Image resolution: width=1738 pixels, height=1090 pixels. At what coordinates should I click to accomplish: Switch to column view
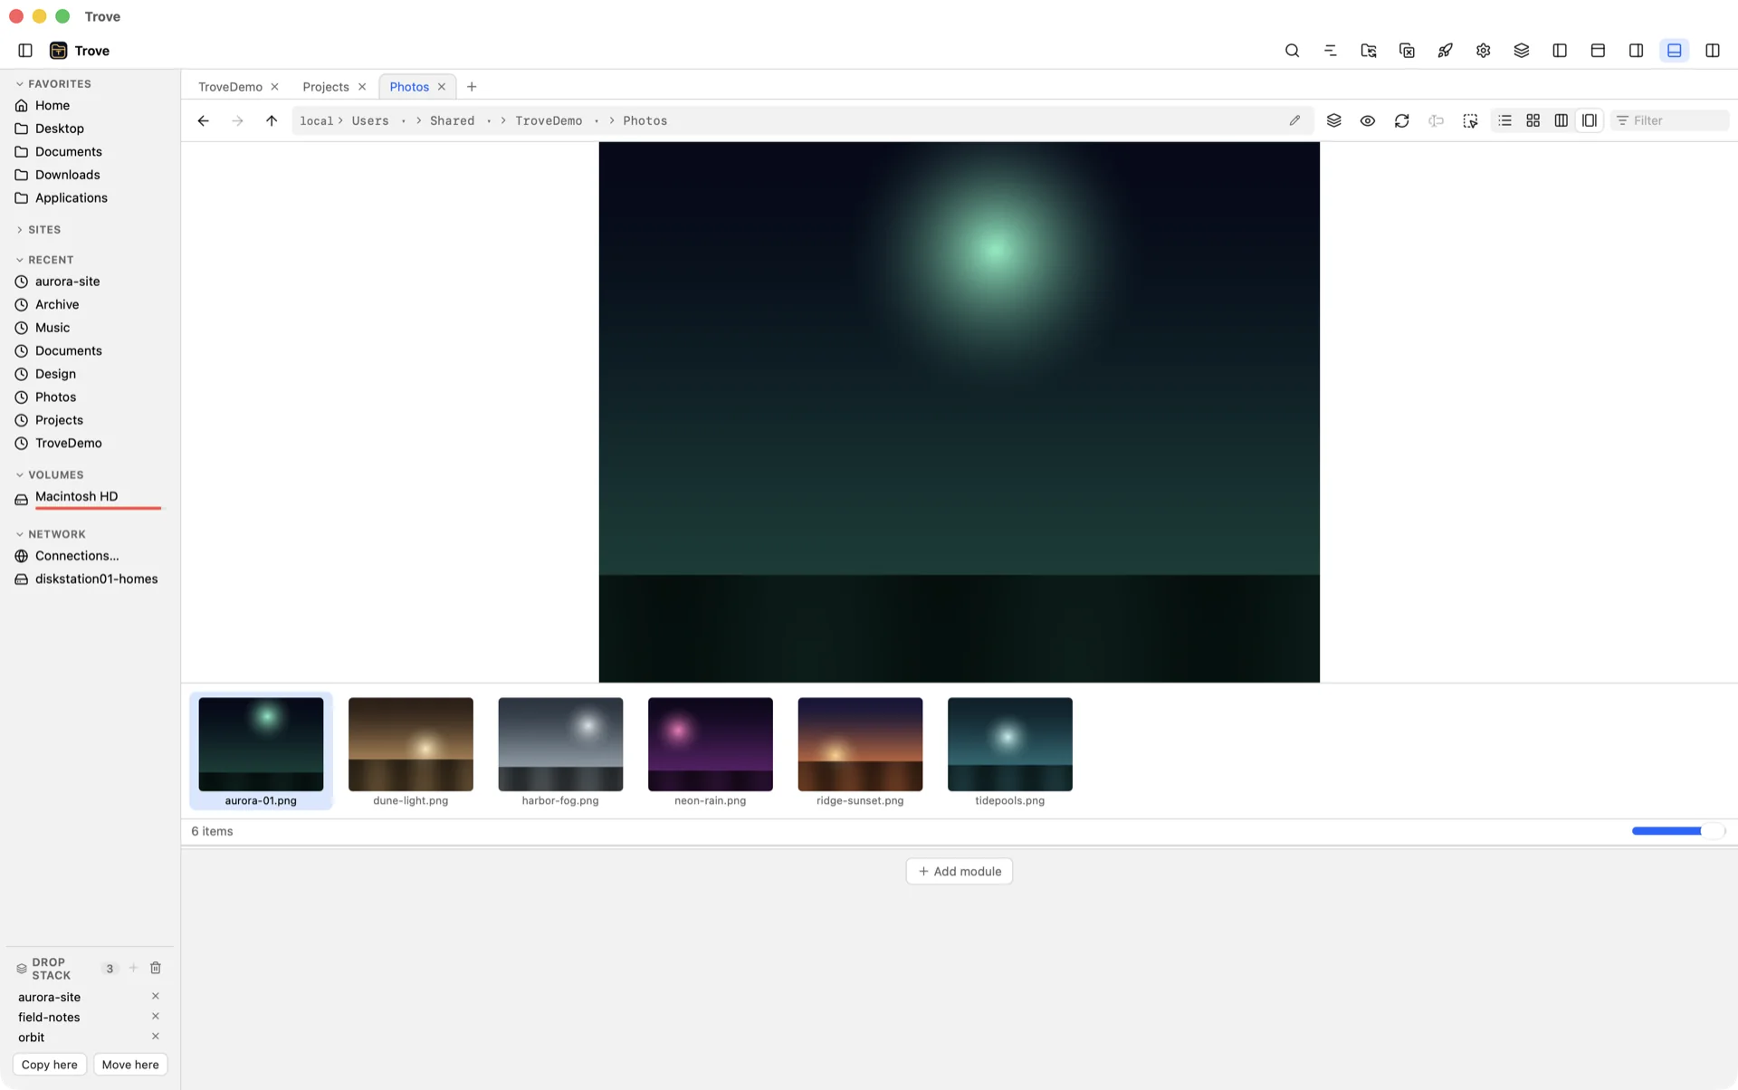click(1561, 120)
